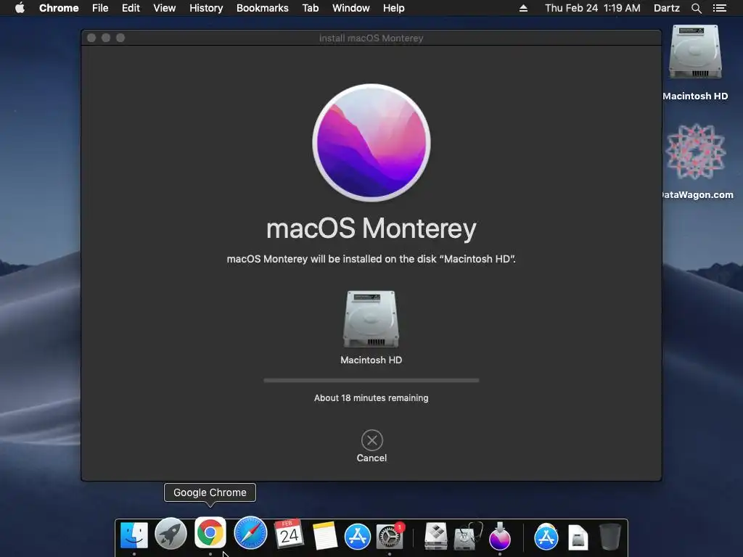Click the eject icon in menu bar
Viewport: 743px width, 557px height.
pyautogui.click(x=523, y=8)
